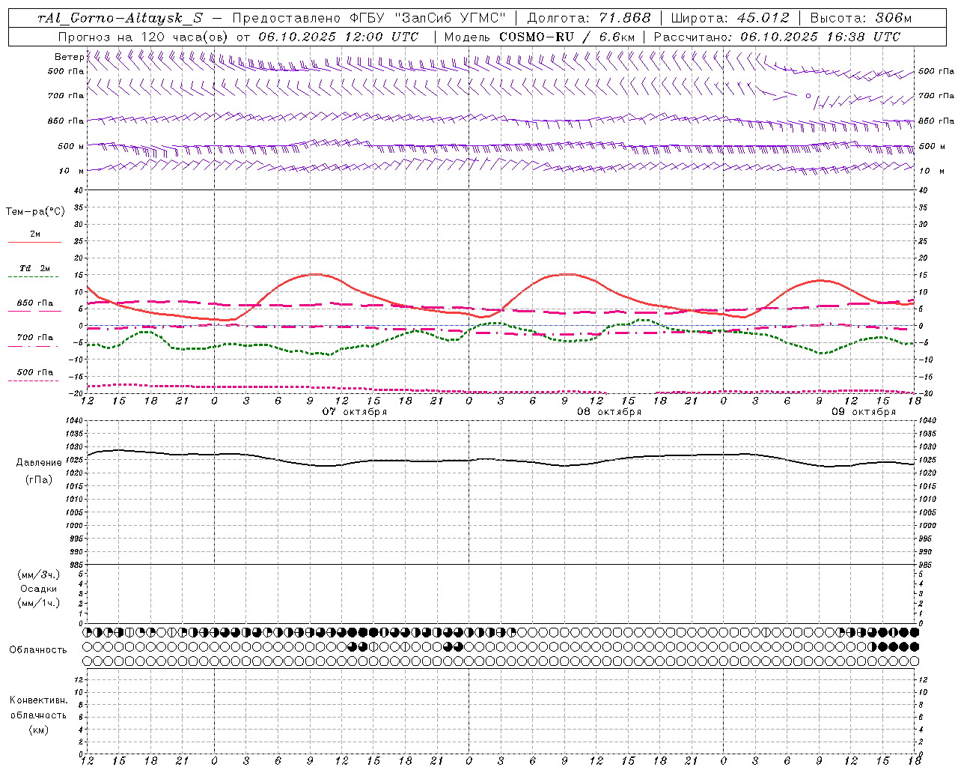958x767 pixels.
Task: Select the (мм/1ч.) precipitation unit label
Action: 39,603
